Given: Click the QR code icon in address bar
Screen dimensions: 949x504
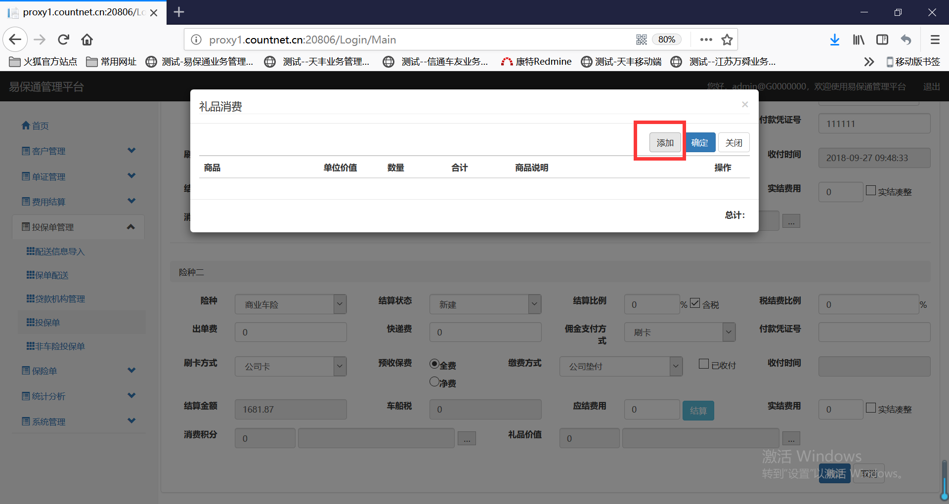Looking at the screenshot, I should (x=641, y=40).
